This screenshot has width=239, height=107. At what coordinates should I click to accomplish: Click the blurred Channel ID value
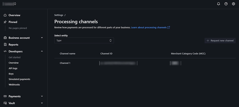[118, 63]
